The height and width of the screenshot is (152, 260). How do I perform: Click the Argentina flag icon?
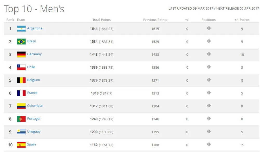(x=21, y=29)
